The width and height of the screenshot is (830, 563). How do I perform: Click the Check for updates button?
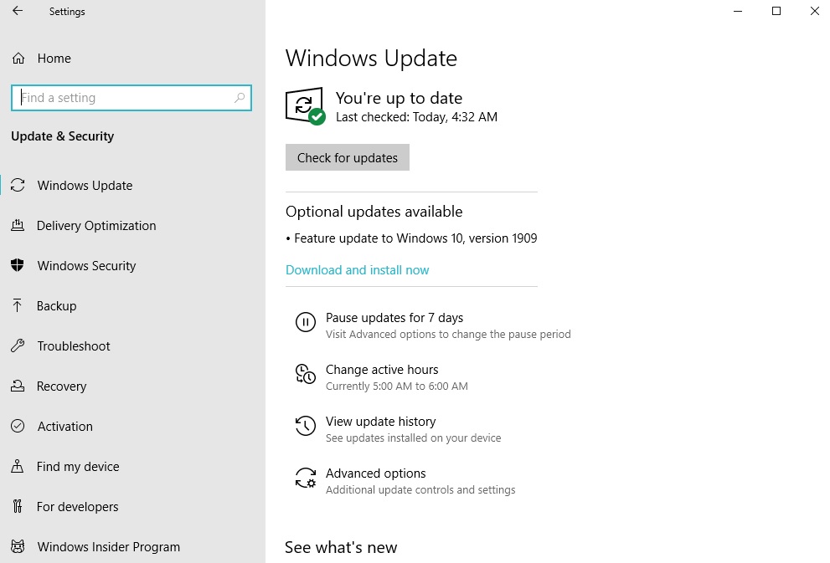pos(348,157)
